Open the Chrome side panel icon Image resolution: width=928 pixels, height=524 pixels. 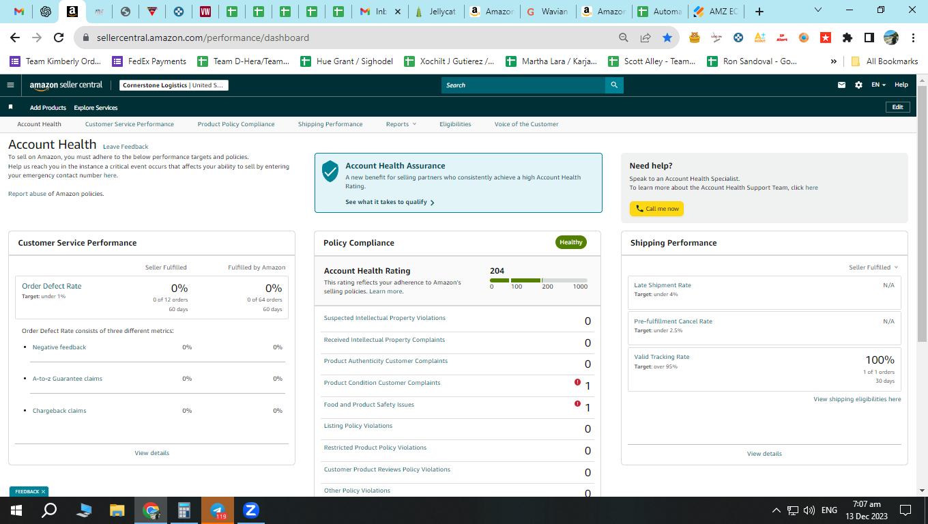coord(869,38)
